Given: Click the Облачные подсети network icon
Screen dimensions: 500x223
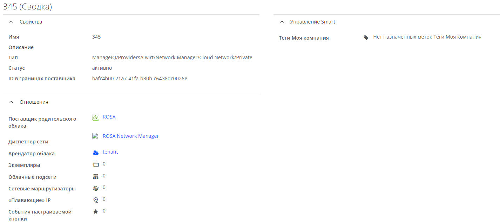Looking at the screenshot, I should 96,176.
